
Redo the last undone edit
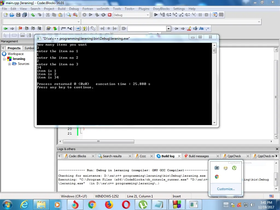[x=39, y=15]
